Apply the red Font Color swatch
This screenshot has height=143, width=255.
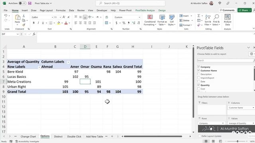pos(66,23)
